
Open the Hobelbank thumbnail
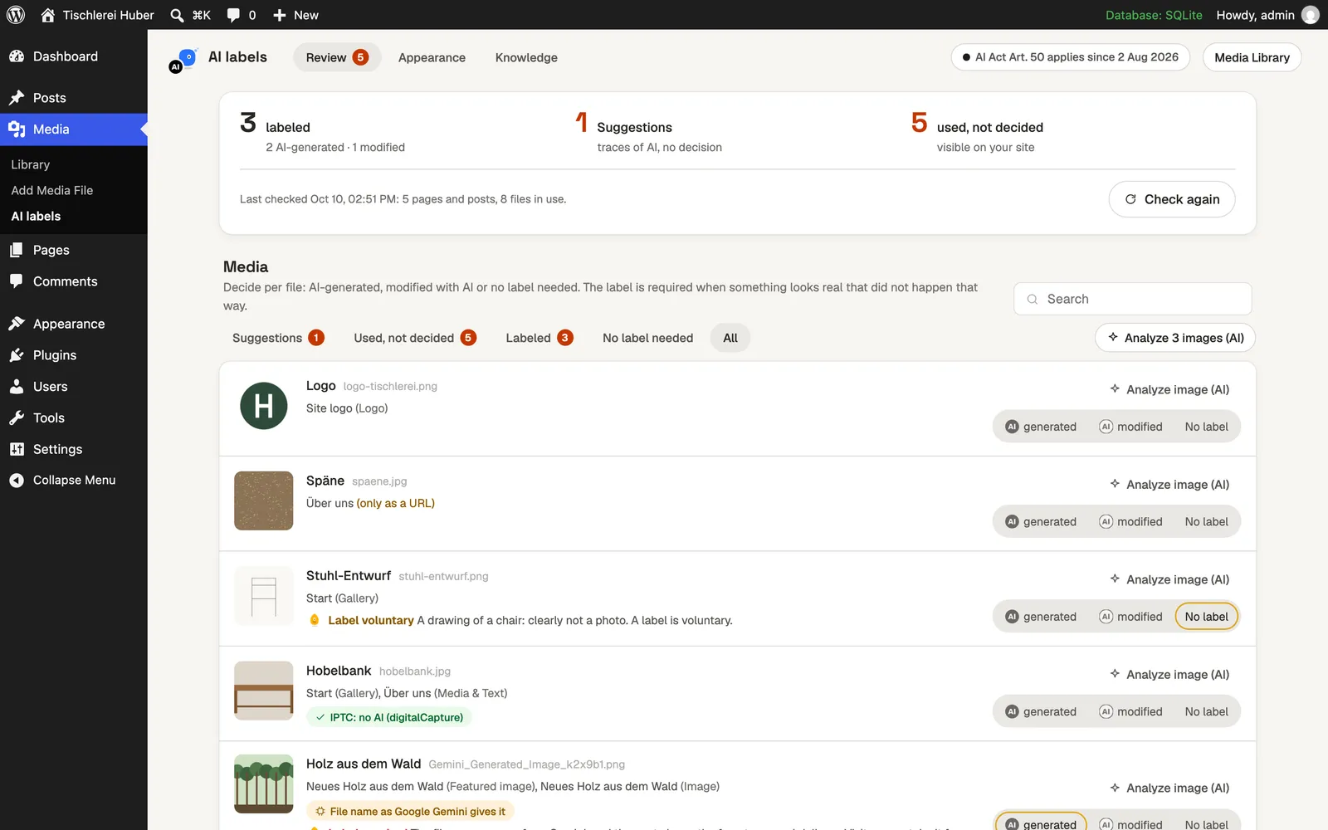[264, 691]
